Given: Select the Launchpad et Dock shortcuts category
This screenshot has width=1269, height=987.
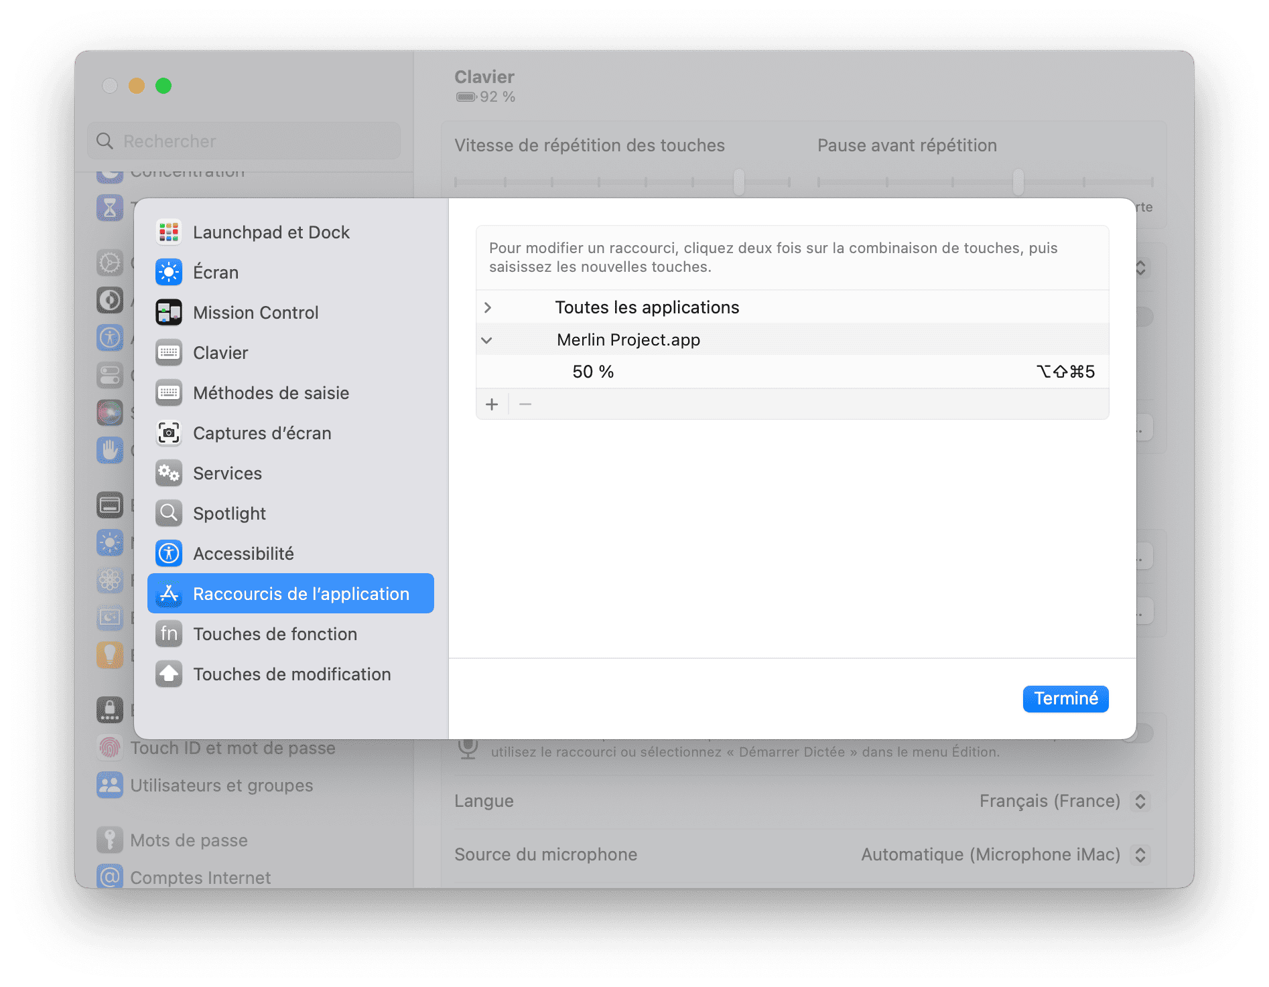Looking at the screenshot, I should tap(271, 232).
